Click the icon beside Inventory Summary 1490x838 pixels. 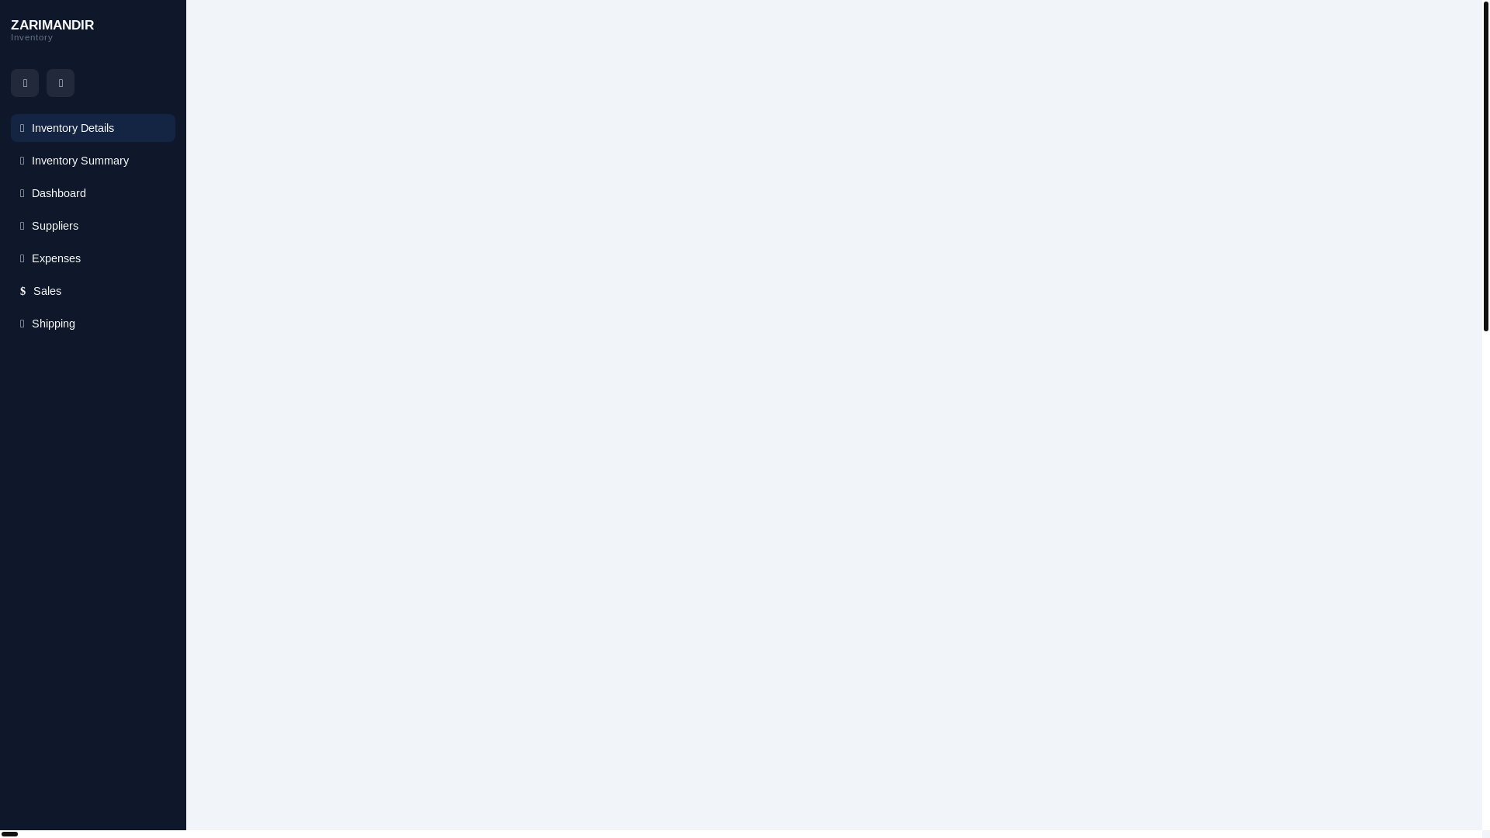(22, 161)
